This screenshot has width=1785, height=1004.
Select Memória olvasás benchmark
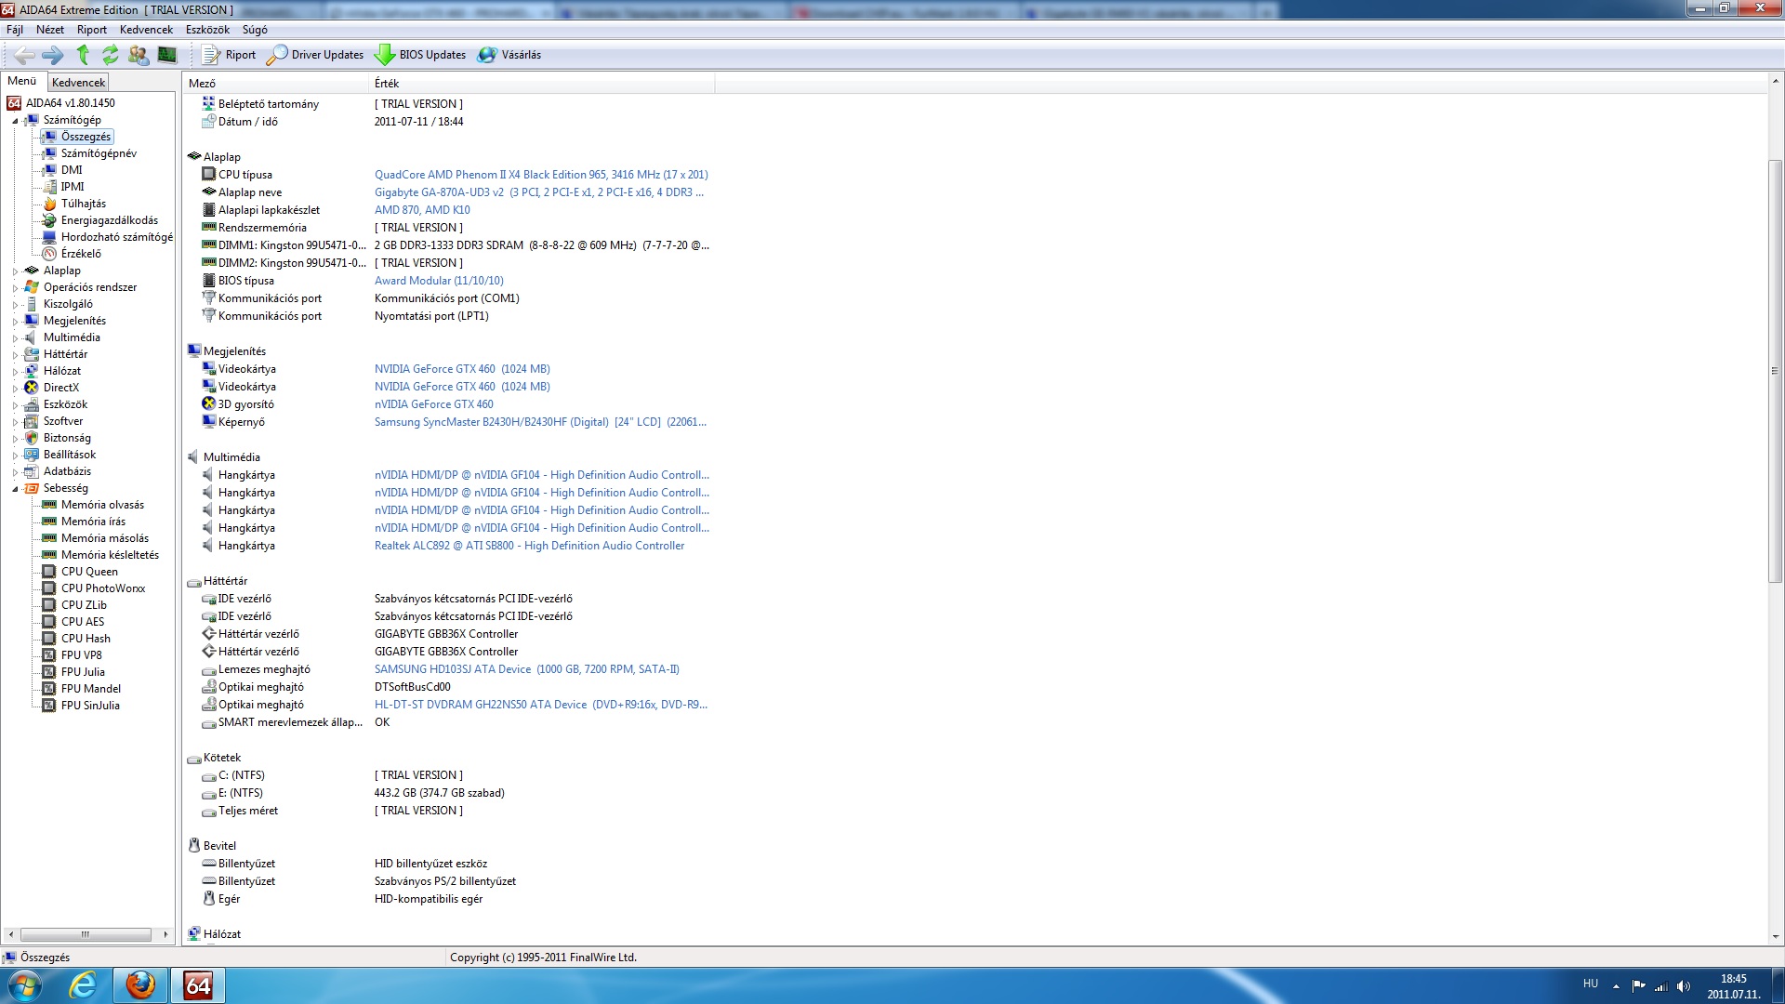(102, 505)
